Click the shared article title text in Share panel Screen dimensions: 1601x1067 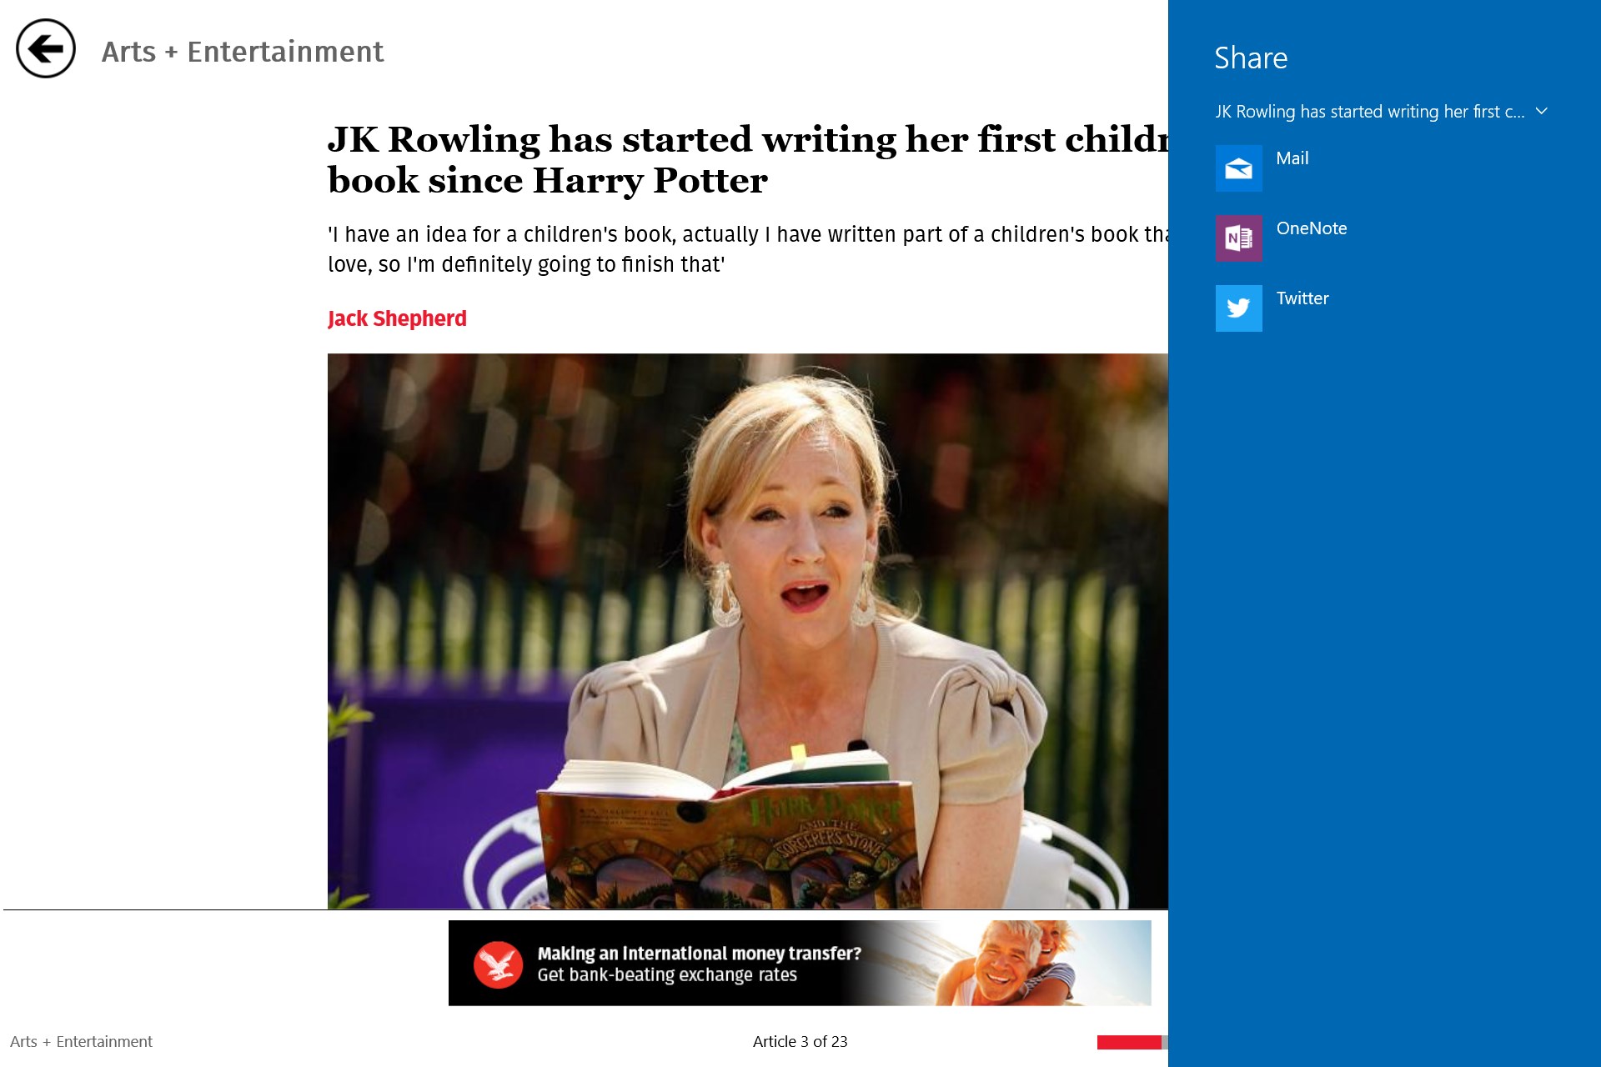pyautogui.click(x=1369, y=112)
